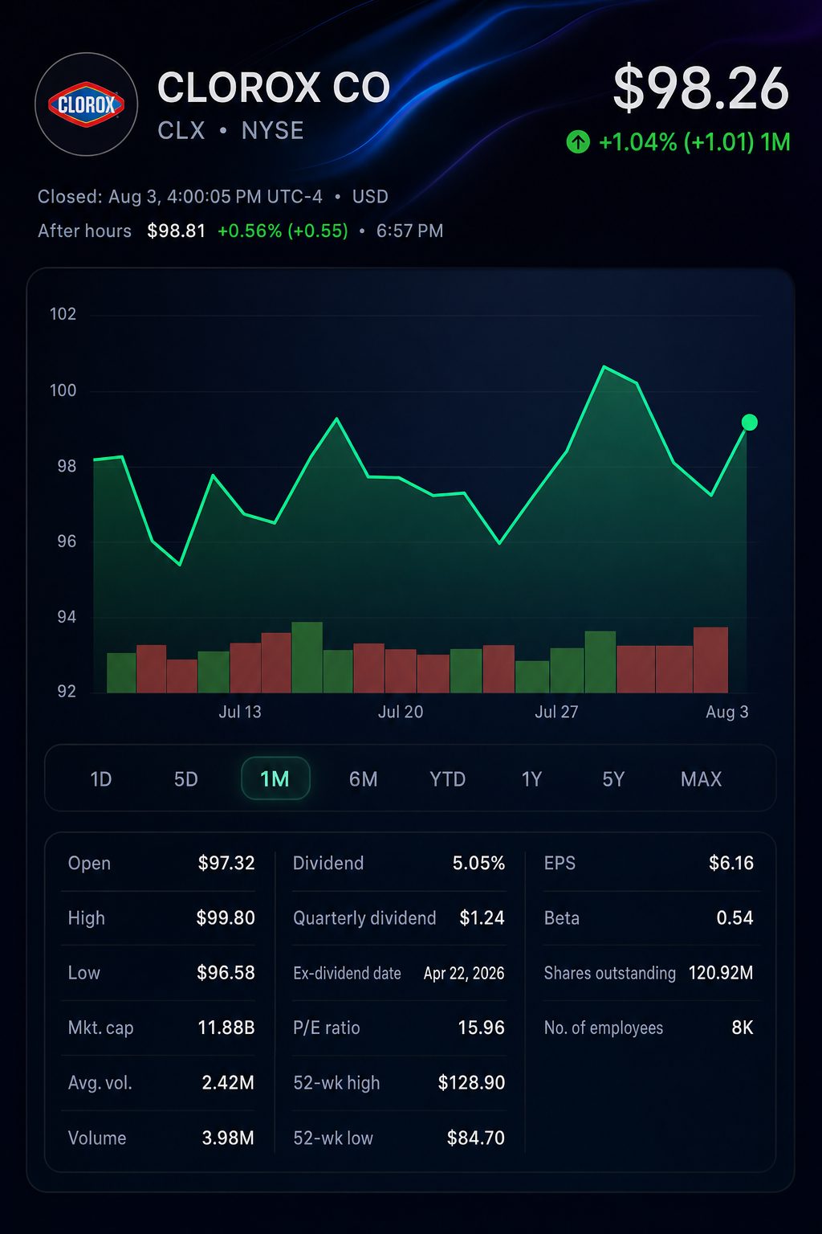This screenshot has height=1234, width=822.
Task: Click the Open value $97.32
Action: click(226, 863)
